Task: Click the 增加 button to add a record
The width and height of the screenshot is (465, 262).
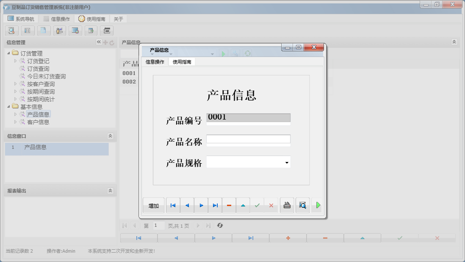Action: coord(153,205)
